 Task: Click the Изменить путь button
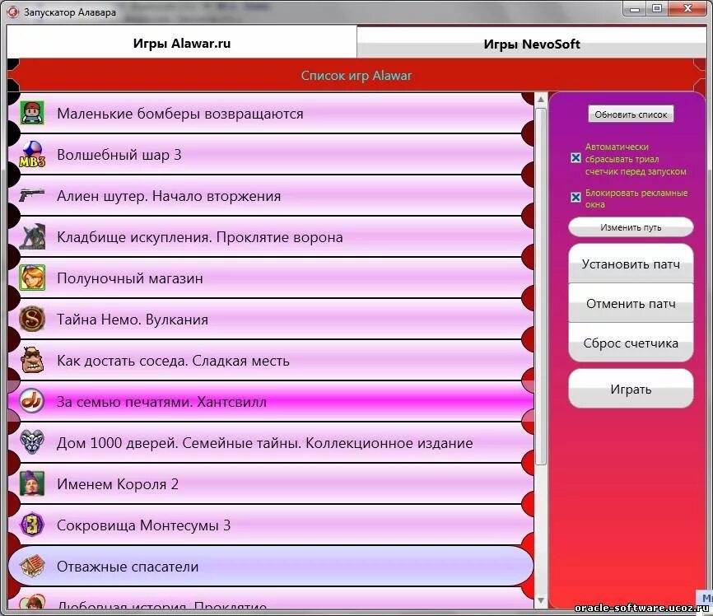click(631, 227)
